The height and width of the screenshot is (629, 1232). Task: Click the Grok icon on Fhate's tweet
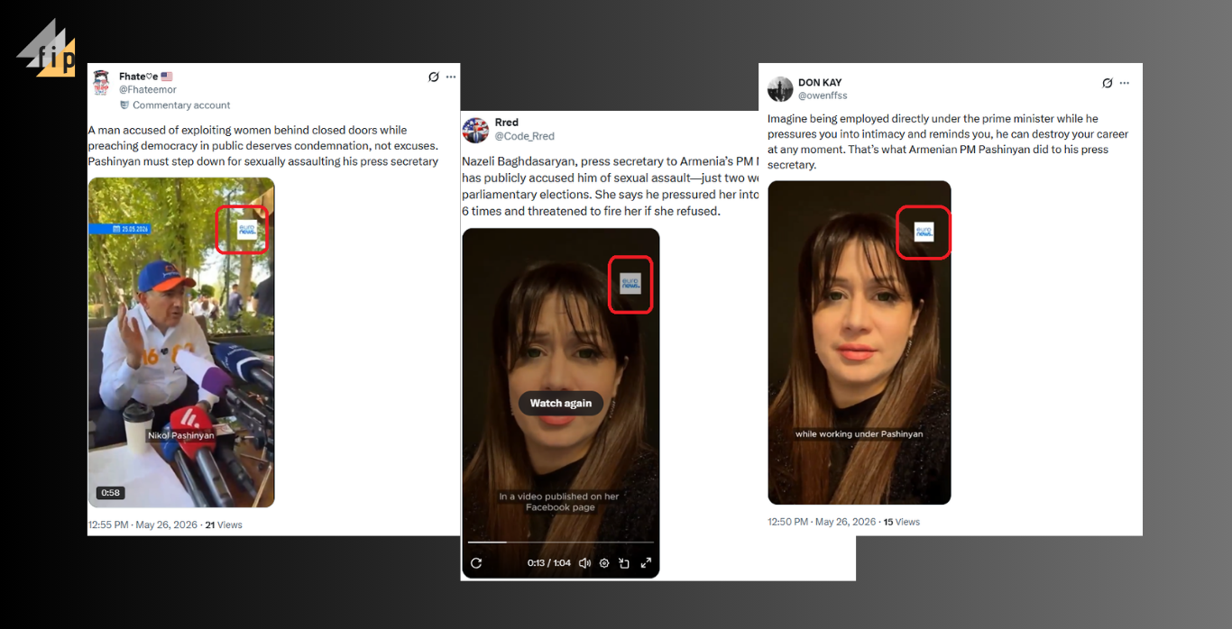click(x=434, y=77)
